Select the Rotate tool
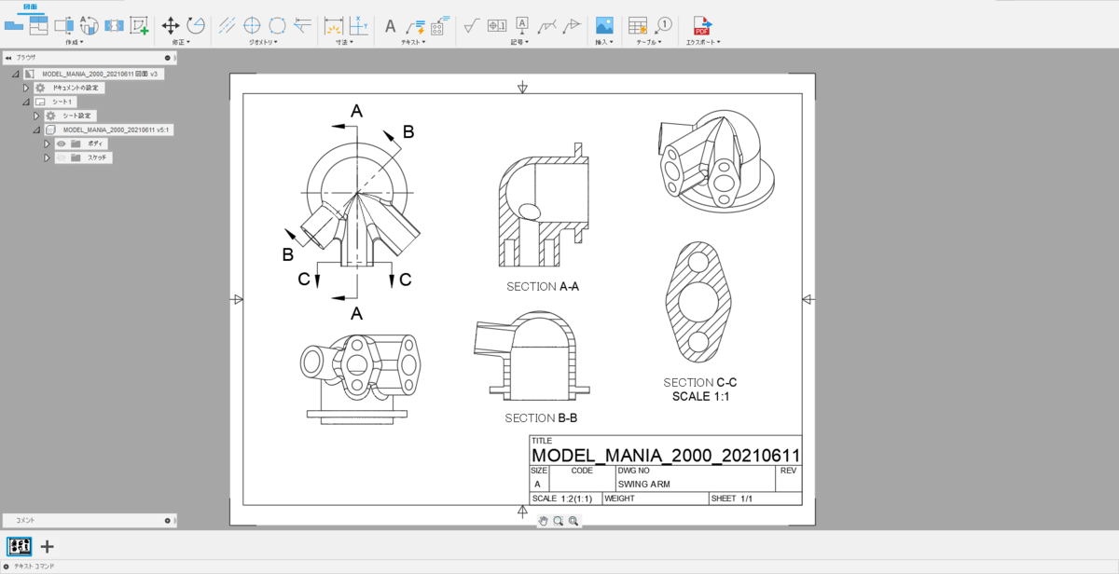Screen dimensions: 1119x574 pos(196,25)
